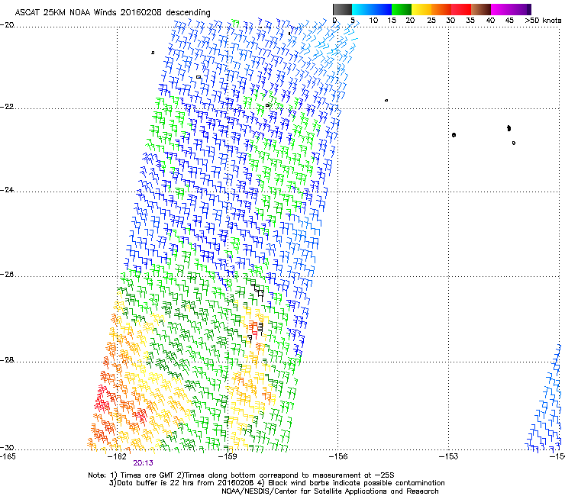The height and width of the screenshot is (496, 565).
Task: Click the lone island outline between -156 and -153 longitude
Action: pyautogui.click(x=386, y=100)
